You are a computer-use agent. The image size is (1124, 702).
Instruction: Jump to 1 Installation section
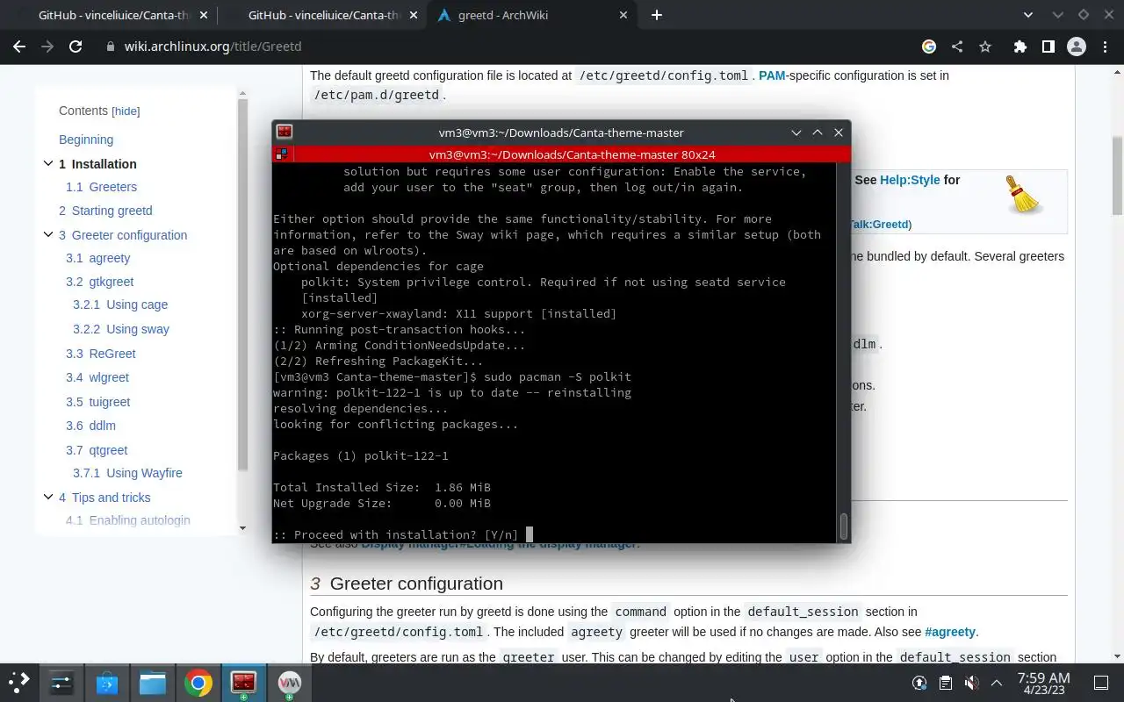tap(97, 164)
